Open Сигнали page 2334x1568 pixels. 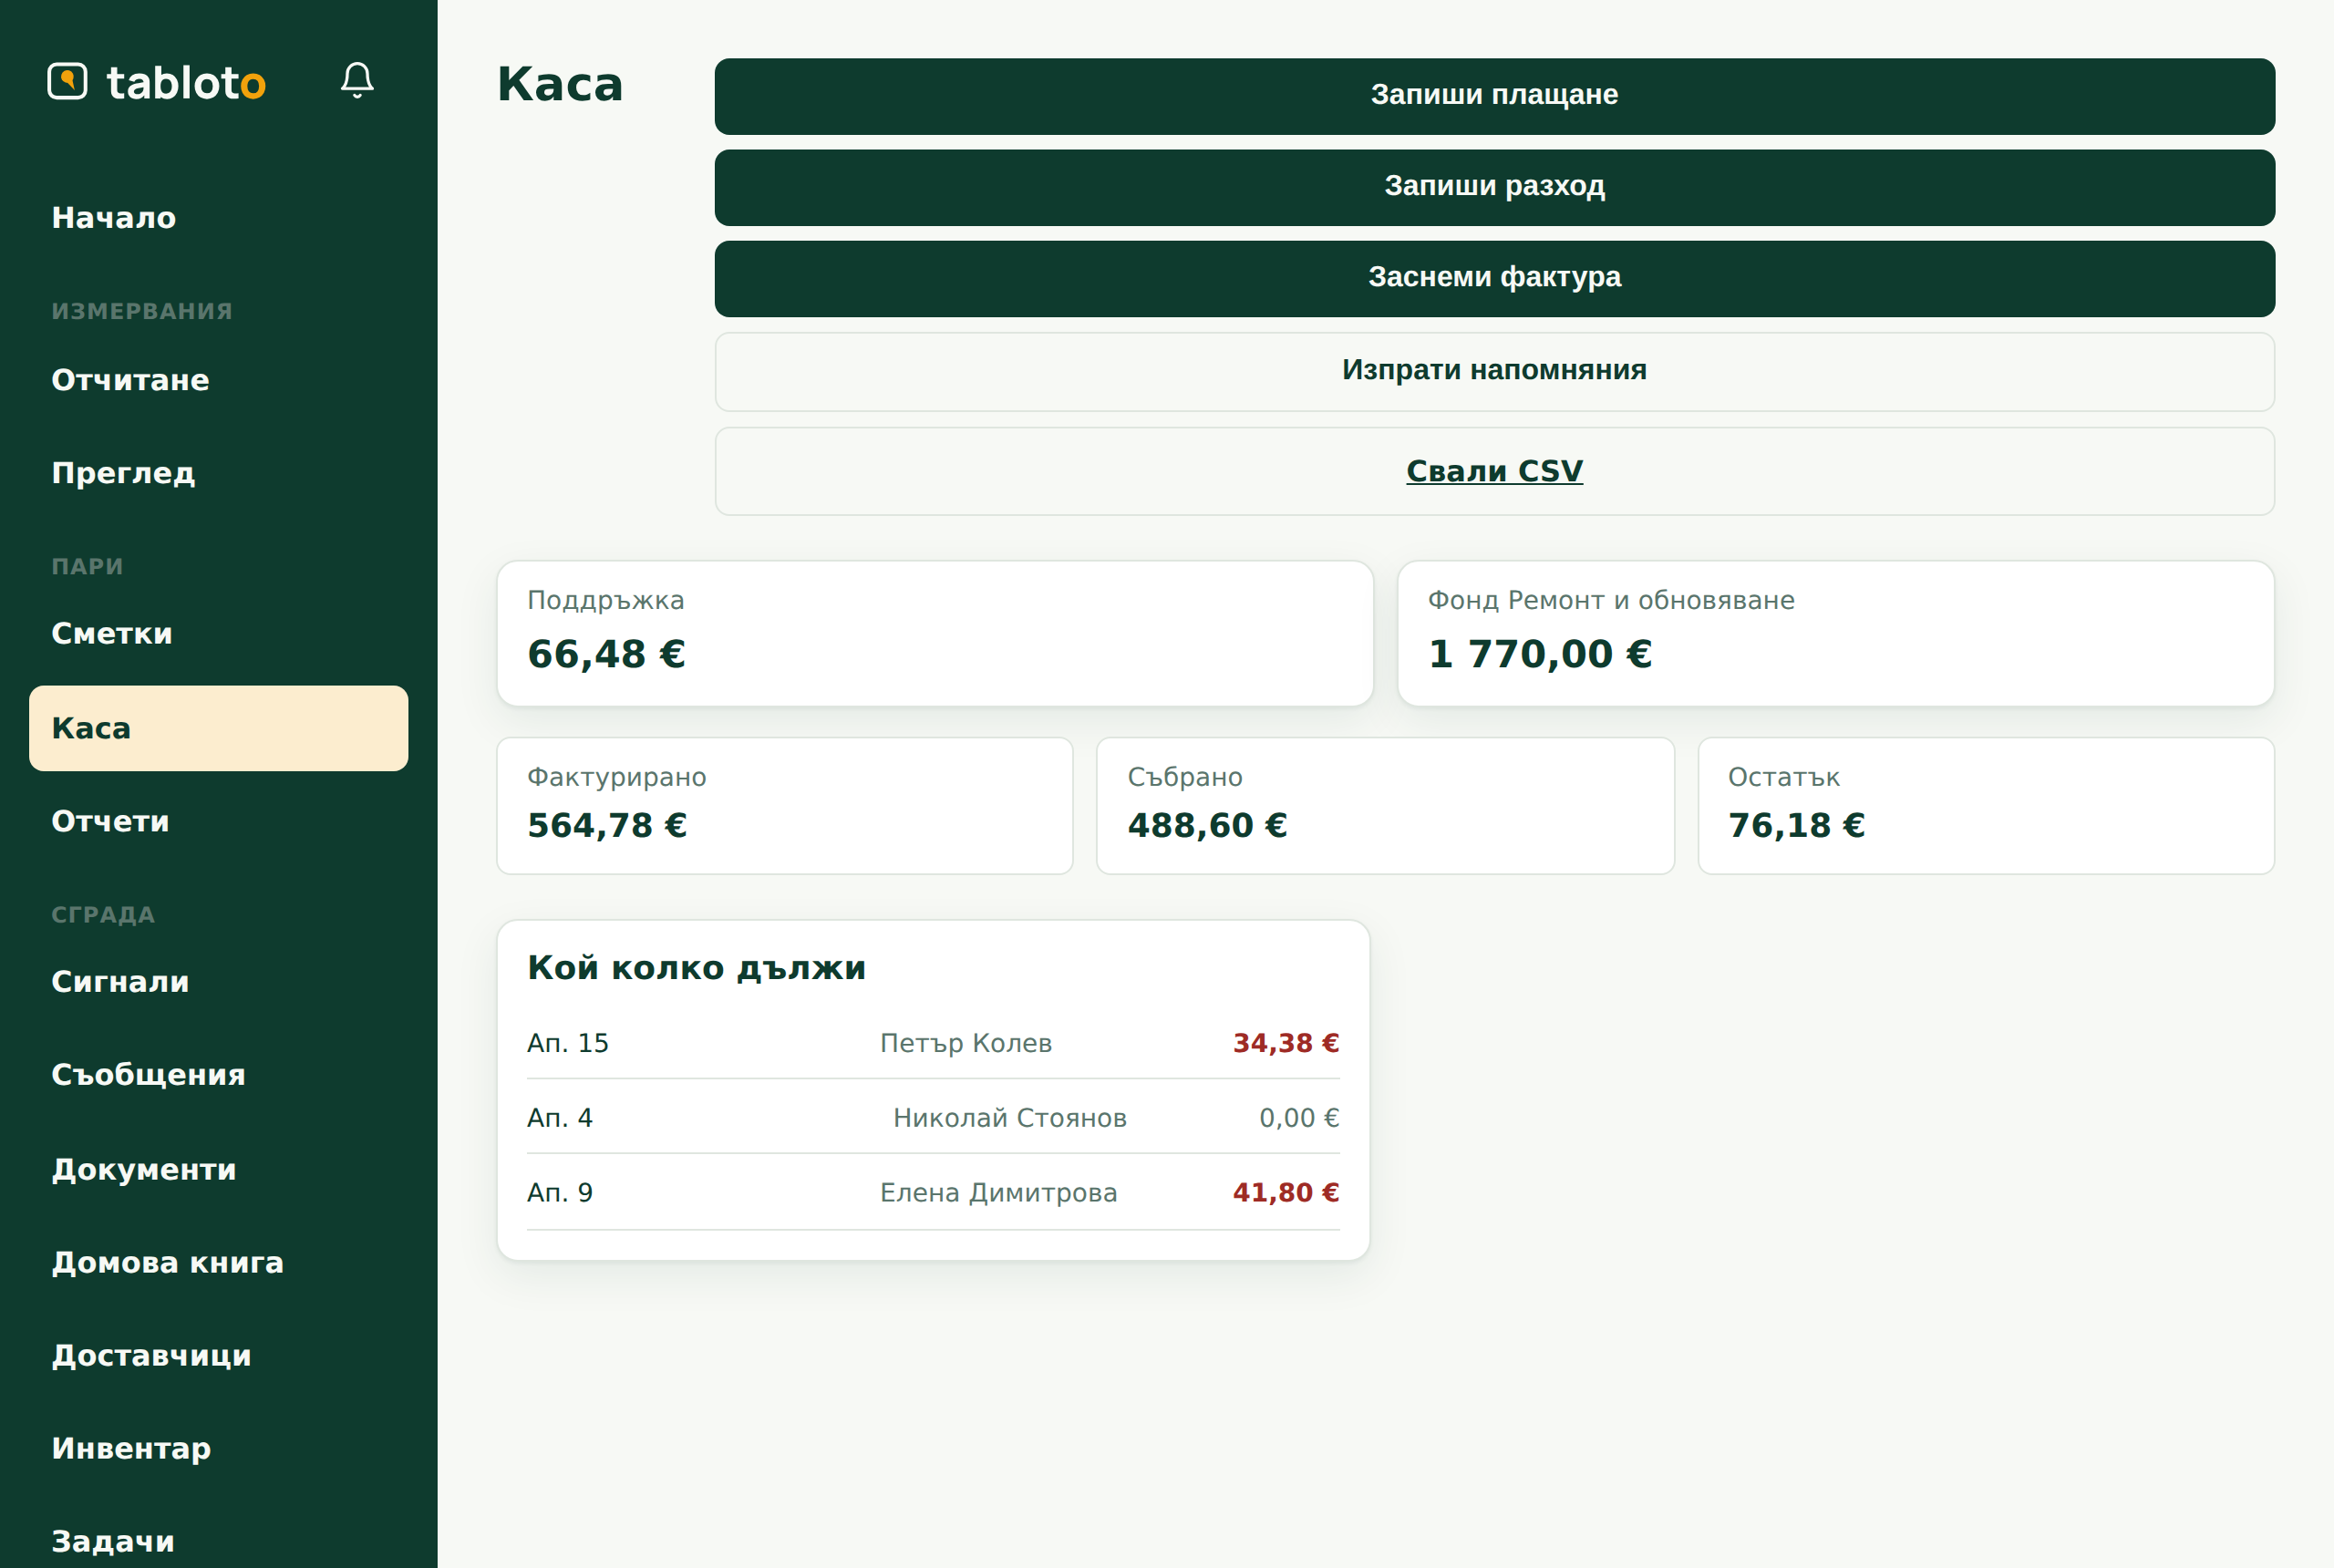point(218,982)
